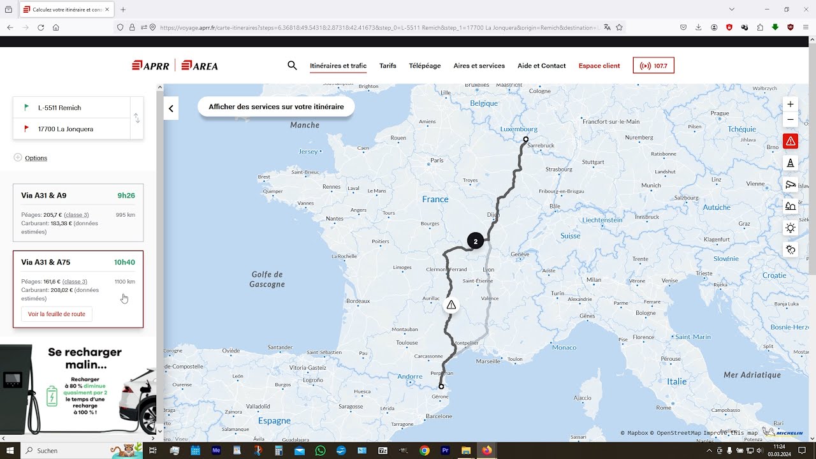Image resolution: width=816 pixels, height=459 pixels.
Task: Click the browser back arrow
Action: tap(10, 27)
